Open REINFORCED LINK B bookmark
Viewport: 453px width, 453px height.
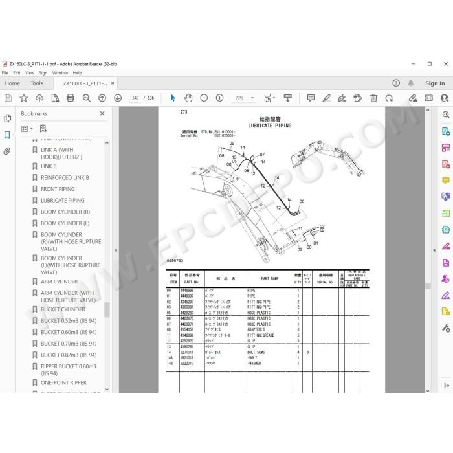65,177
